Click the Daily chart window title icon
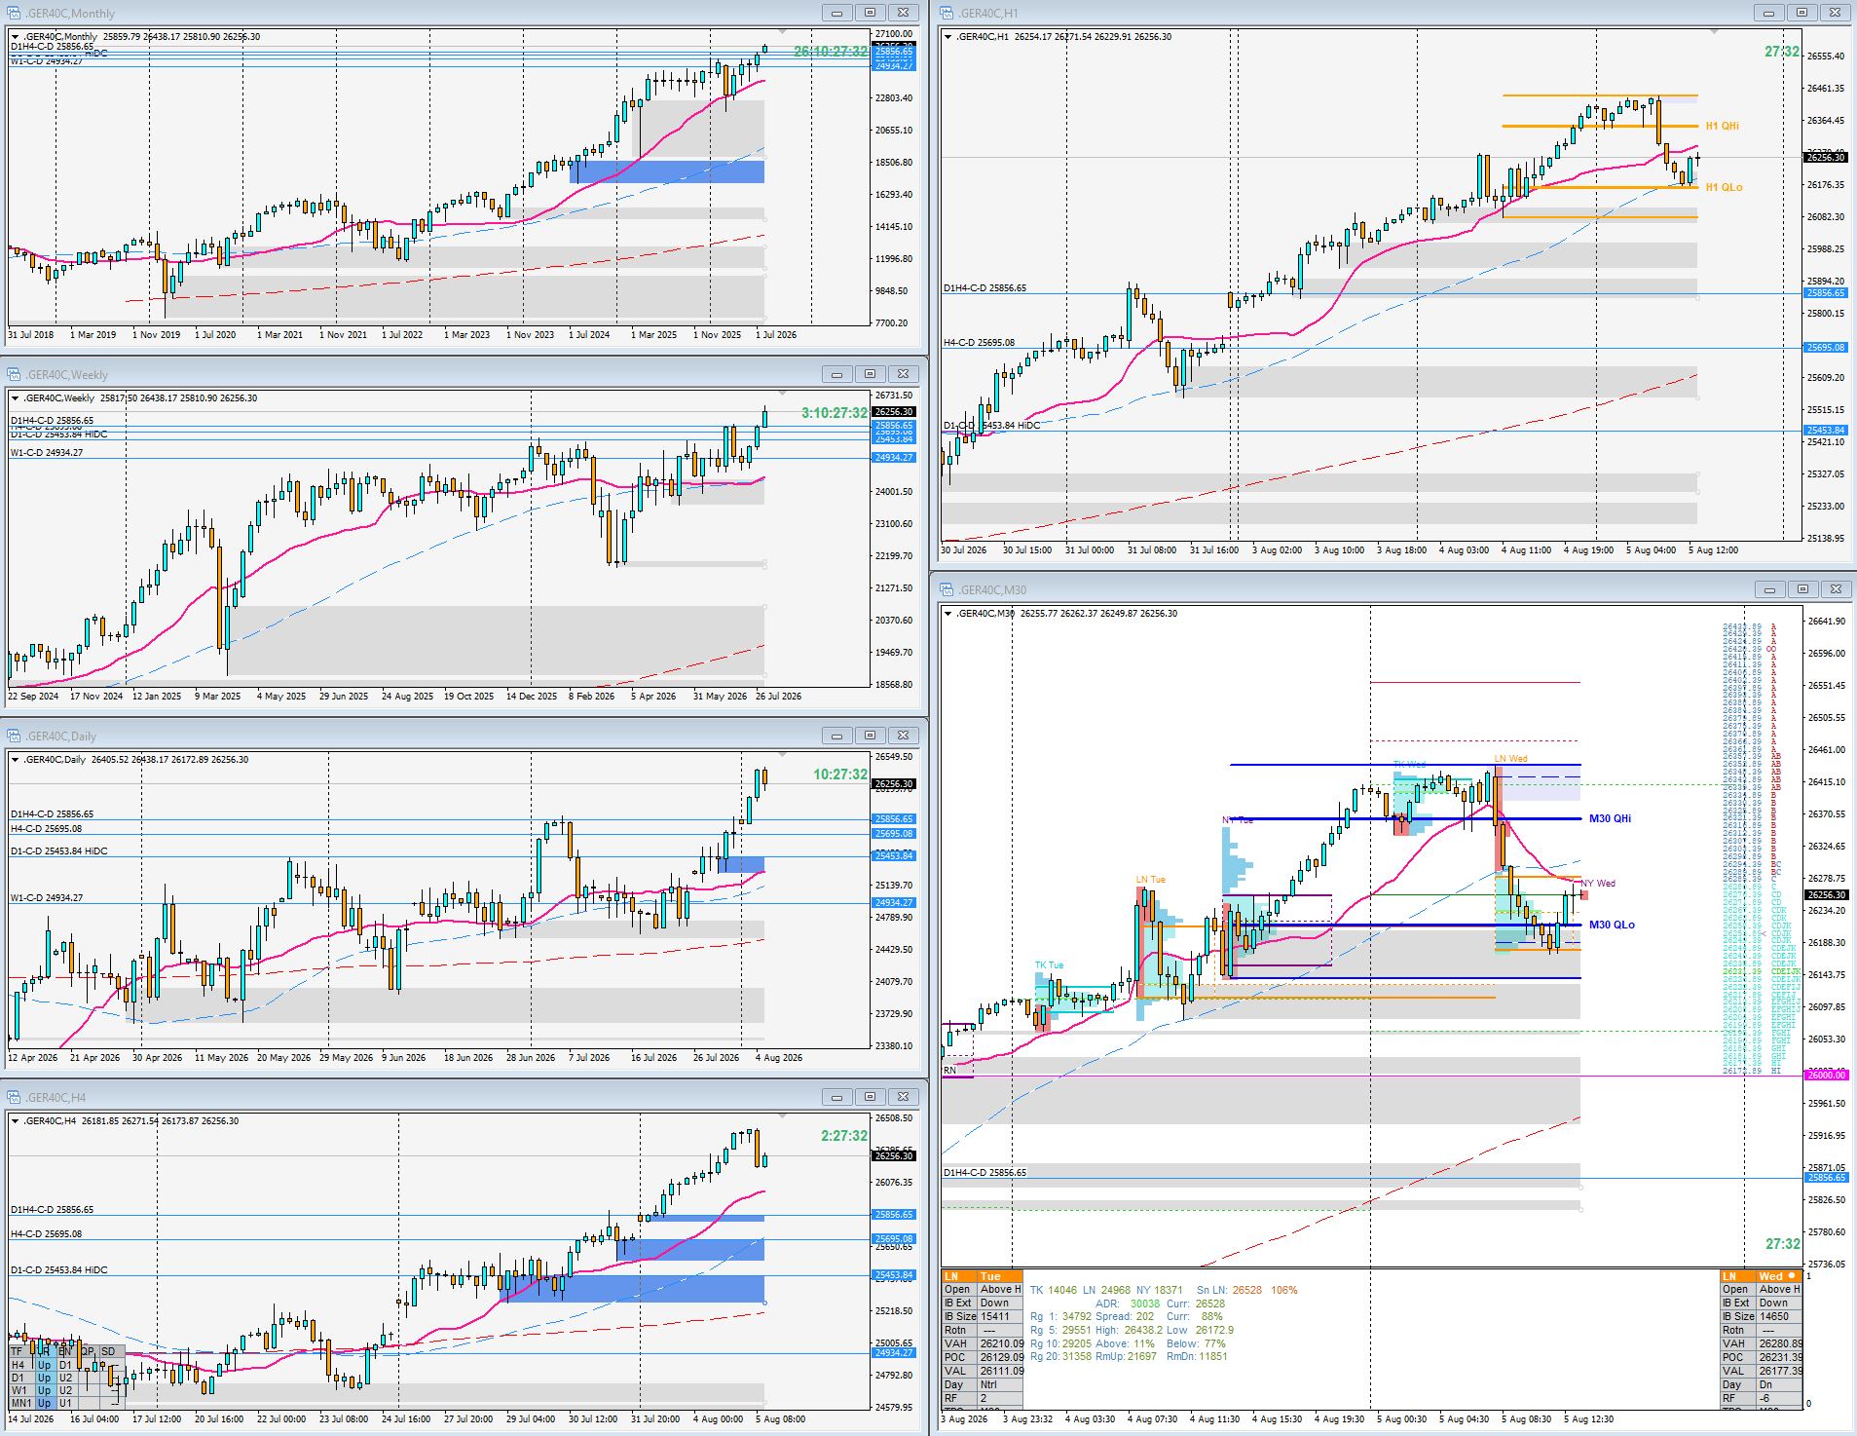This screenshot has width=1857, height=1436. (15, 736)
